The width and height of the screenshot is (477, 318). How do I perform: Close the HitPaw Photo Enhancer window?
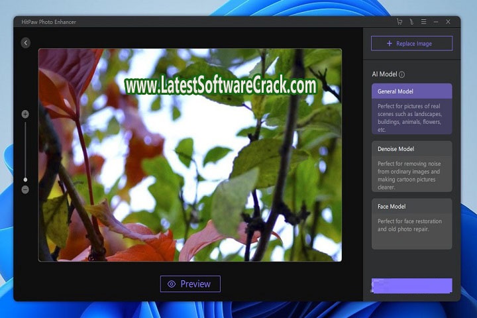click(x=448, y=22)
